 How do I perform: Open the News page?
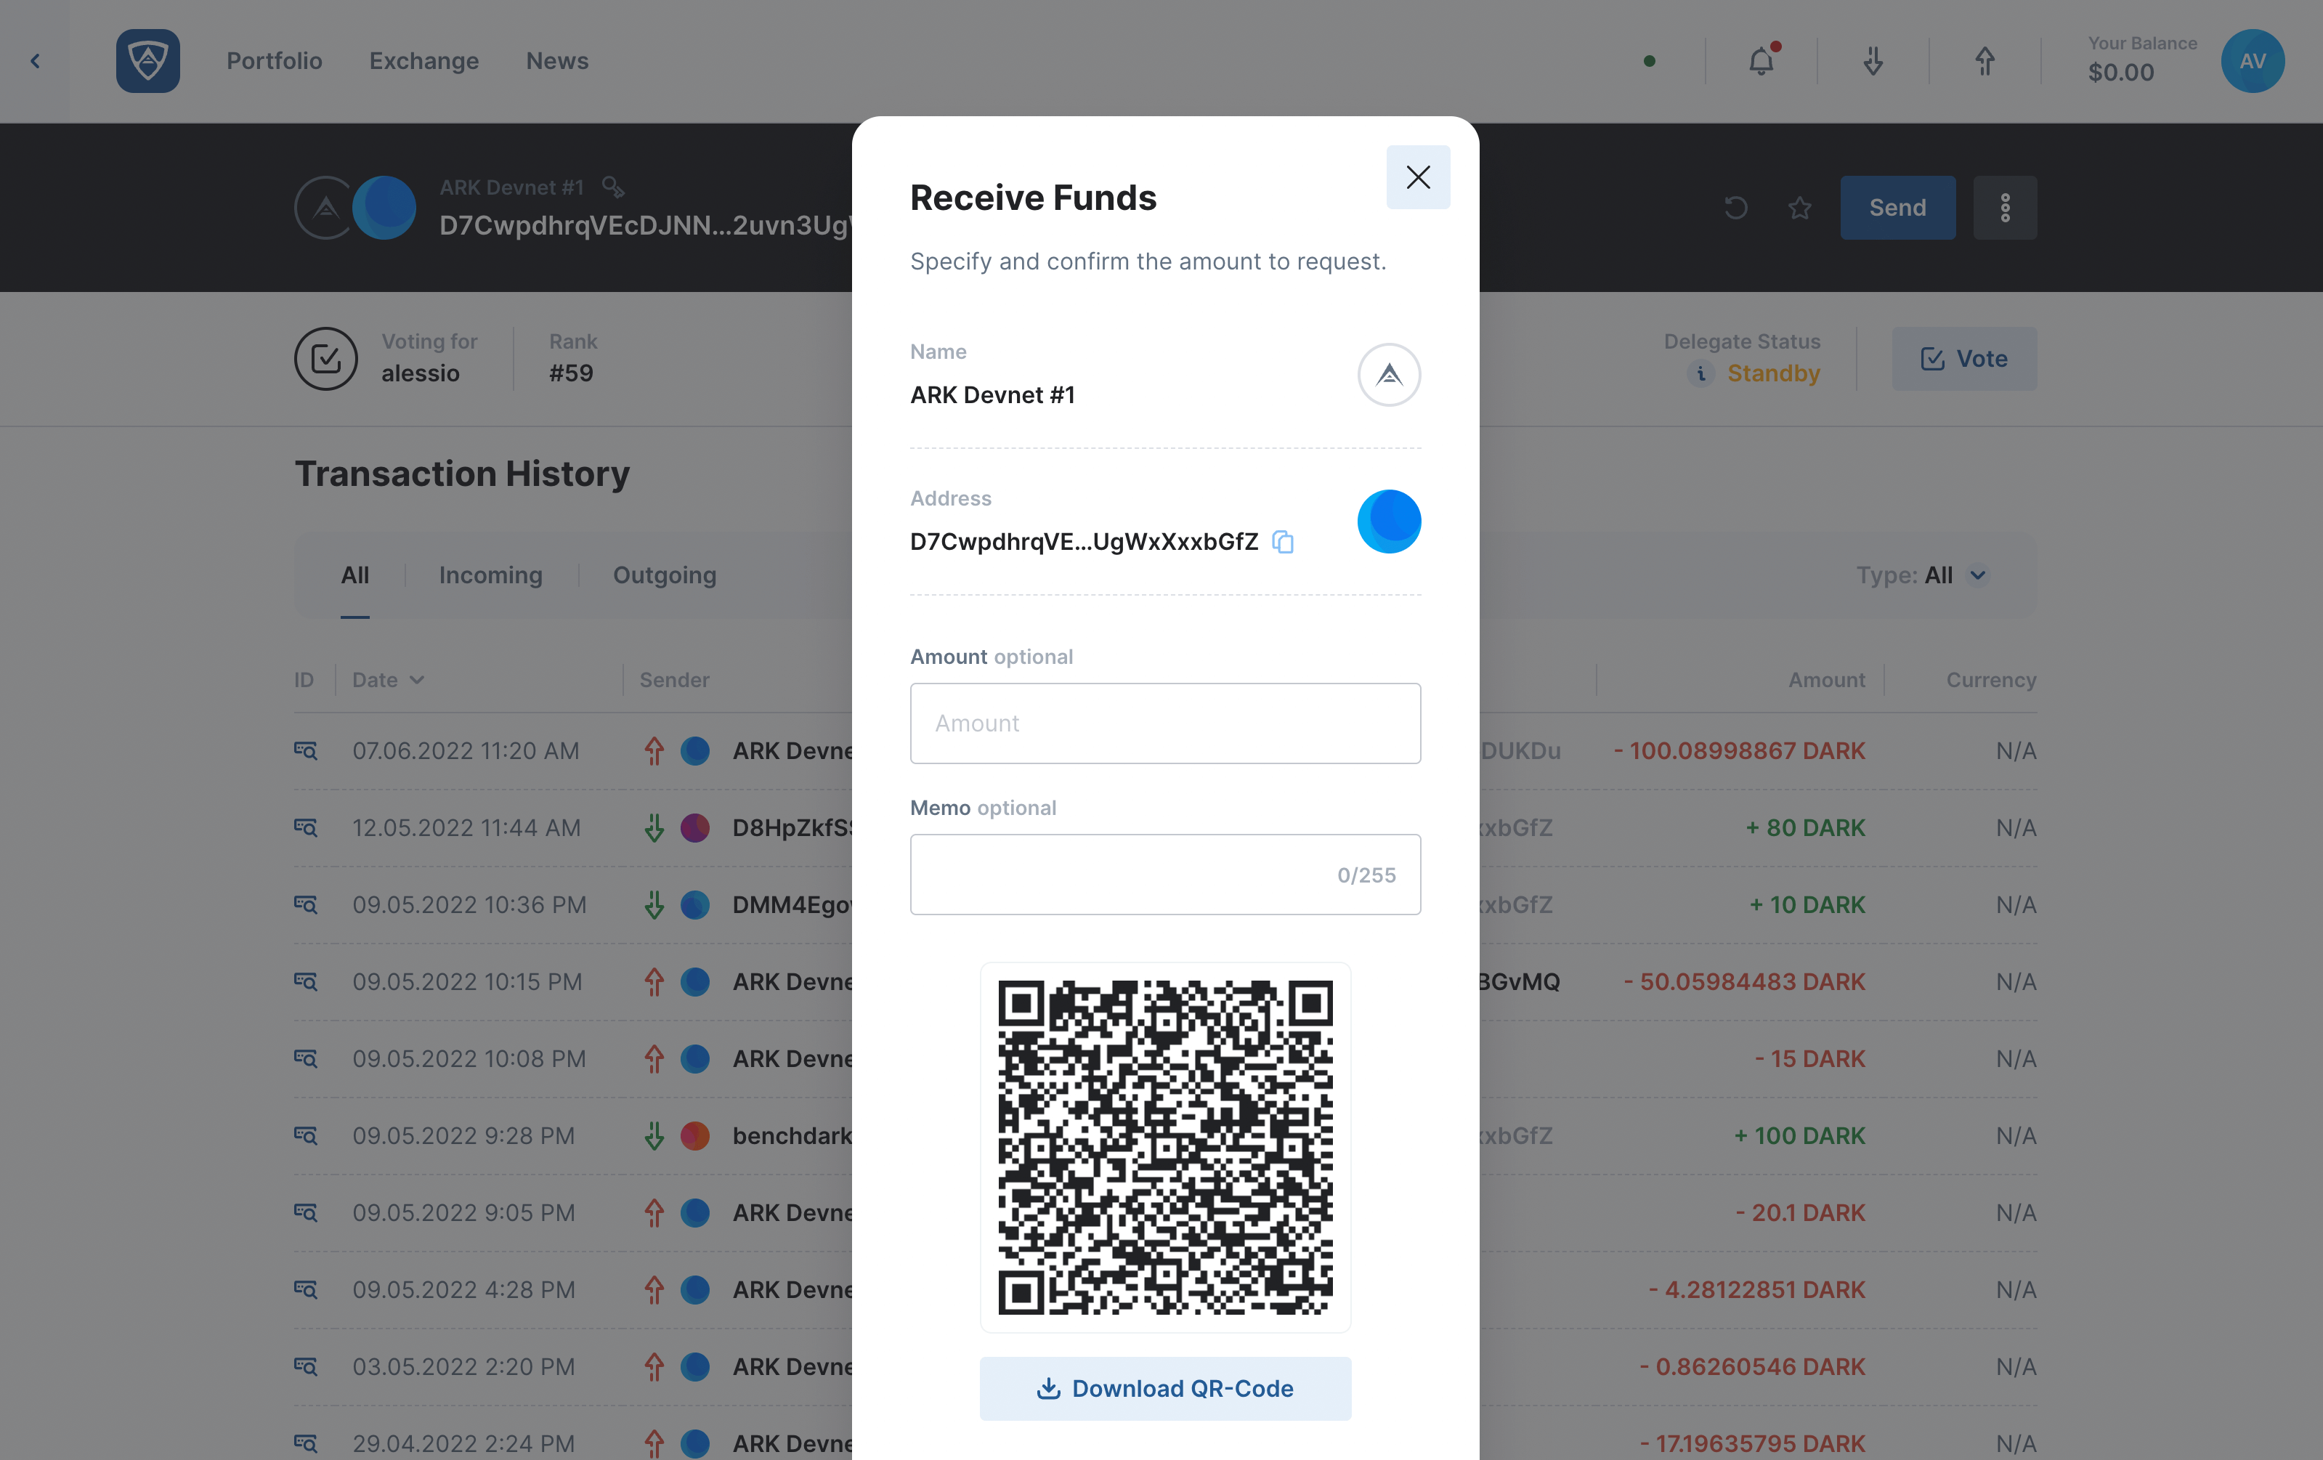[x=556, y=61]
